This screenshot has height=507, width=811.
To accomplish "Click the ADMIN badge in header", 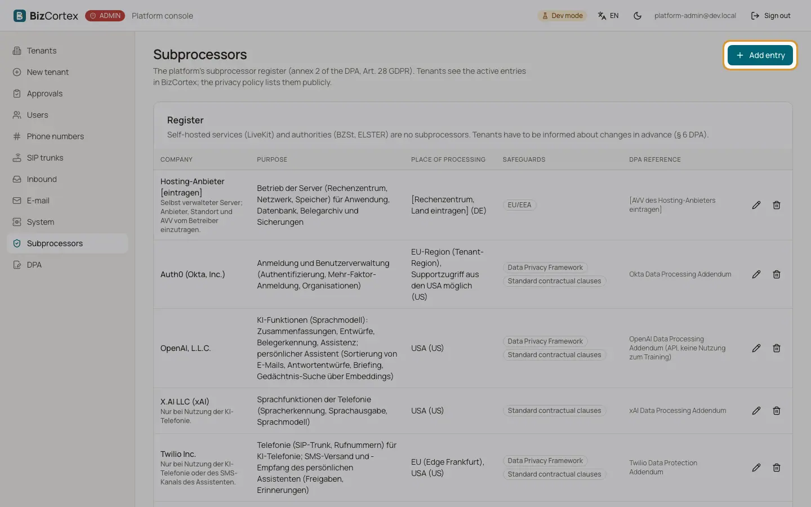I will coord(105,16).
